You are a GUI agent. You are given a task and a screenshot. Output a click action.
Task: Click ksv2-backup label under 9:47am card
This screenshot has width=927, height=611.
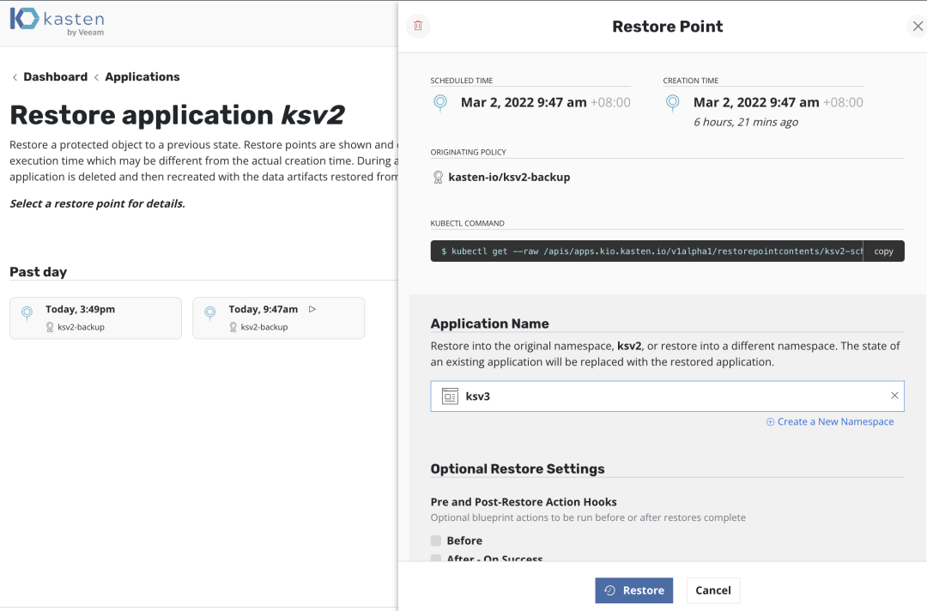click(264, 327)
